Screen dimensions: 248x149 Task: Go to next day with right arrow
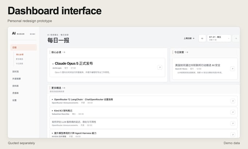236,38
